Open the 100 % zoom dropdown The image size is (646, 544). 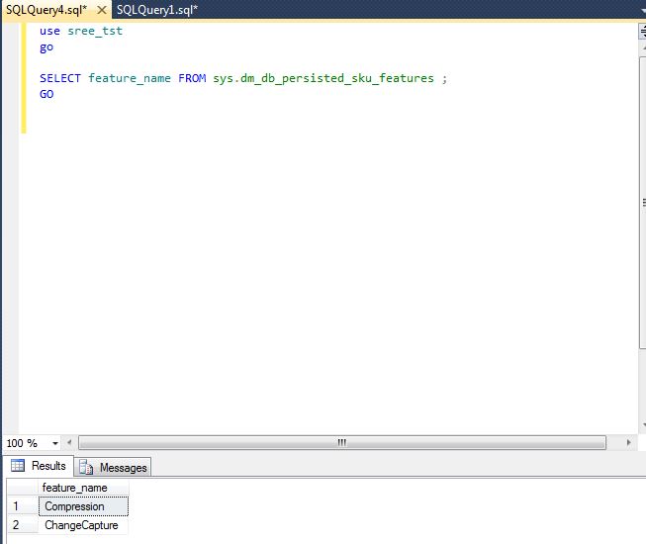[x=55, y=443]
